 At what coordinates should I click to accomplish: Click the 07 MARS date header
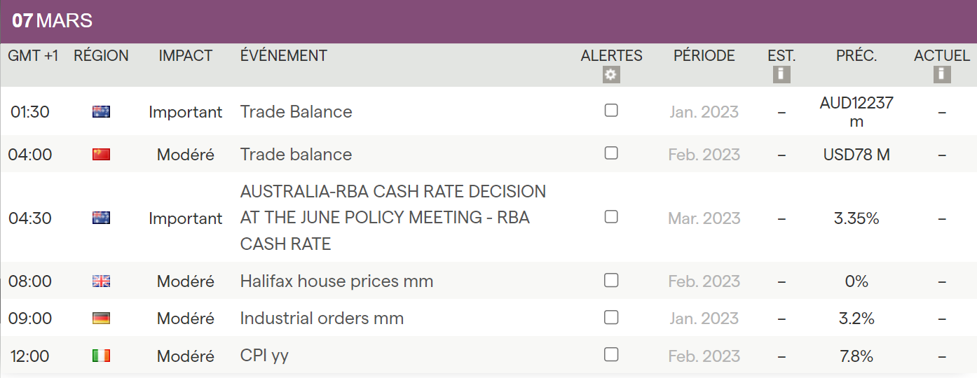pos(53,21)
